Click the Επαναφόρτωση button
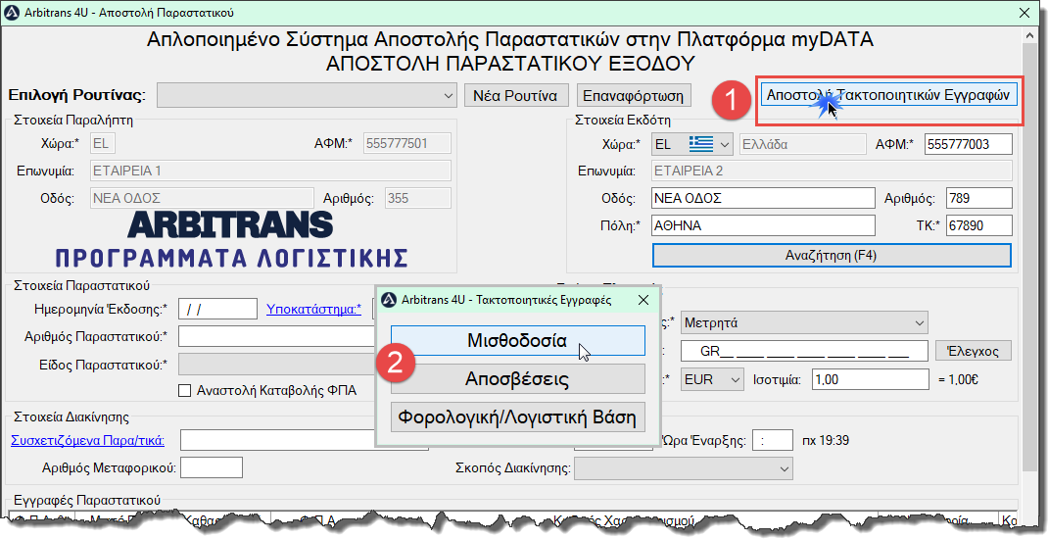Screen dimensions: 1048x539 (633, 96)
